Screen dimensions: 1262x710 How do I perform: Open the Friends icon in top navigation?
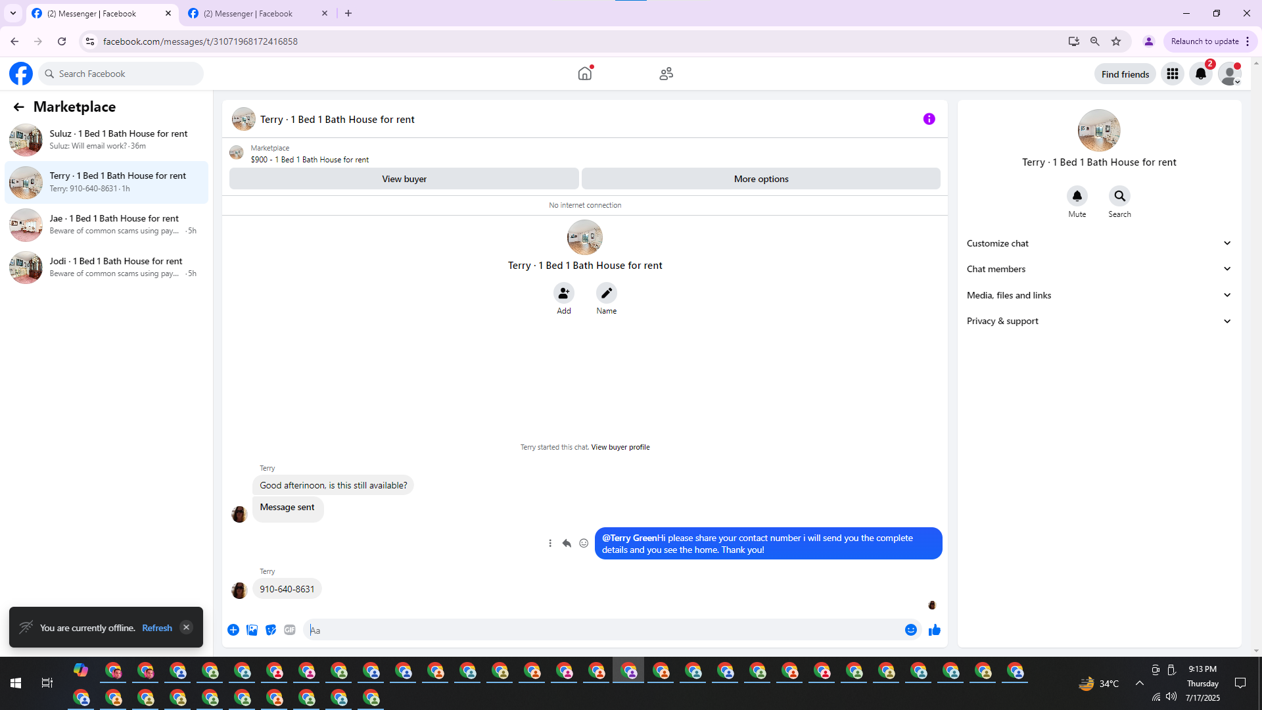tap(666, 74)
